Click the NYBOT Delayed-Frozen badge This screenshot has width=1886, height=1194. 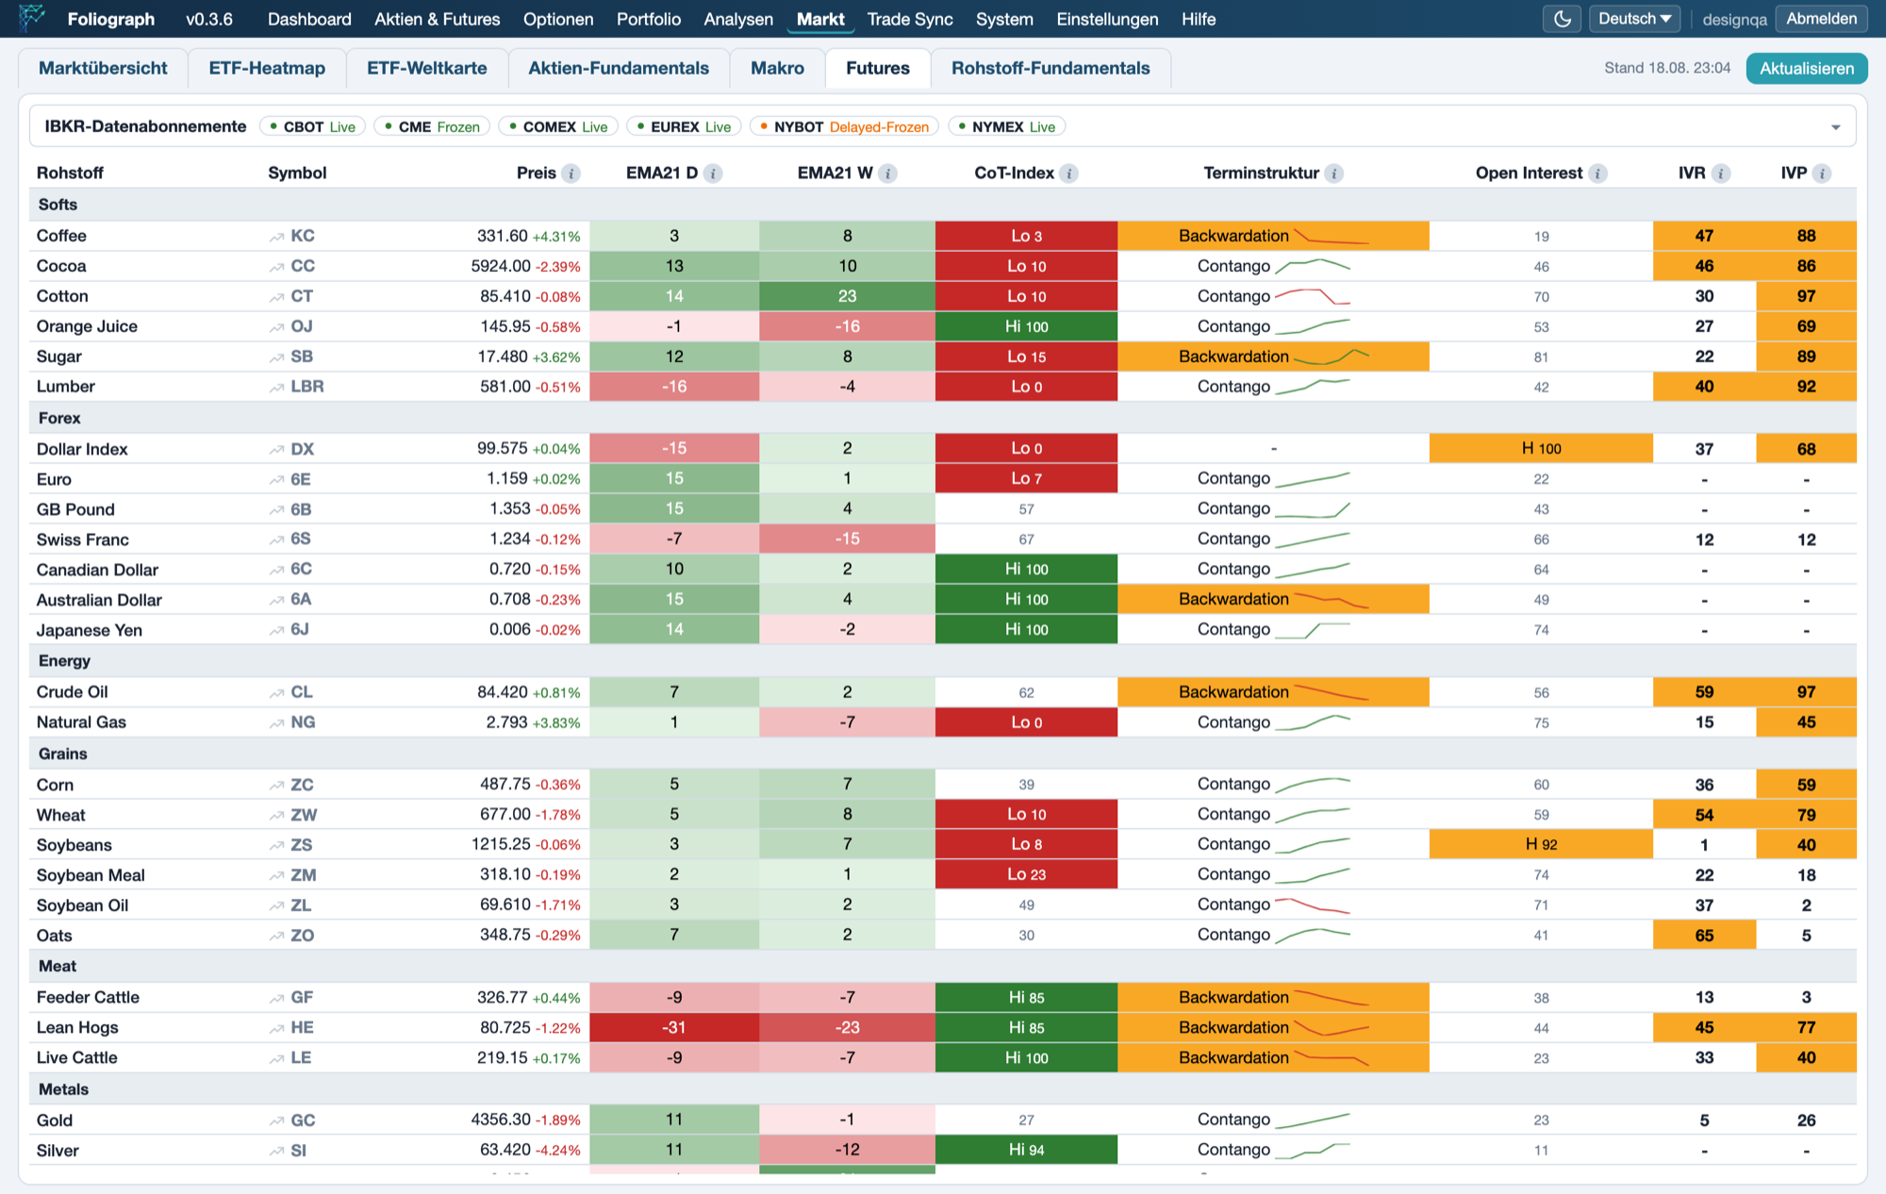[844, 127]
